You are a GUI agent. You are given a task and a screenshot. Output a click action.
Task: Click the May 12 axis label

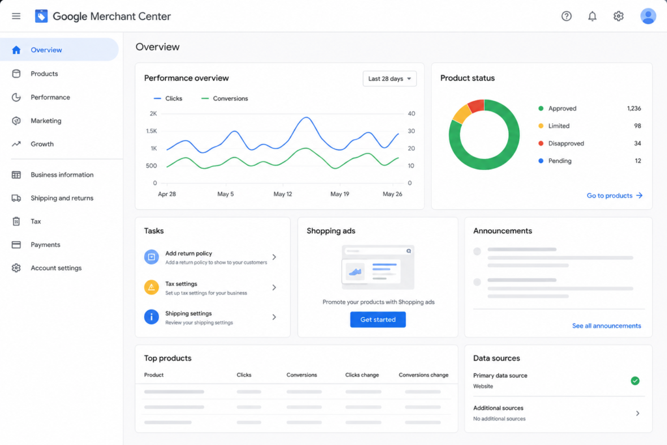[x=283, y=194]
